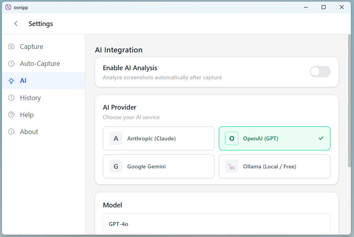Open History using its clock icon
The image size is (354, 237).
[11, 97]
